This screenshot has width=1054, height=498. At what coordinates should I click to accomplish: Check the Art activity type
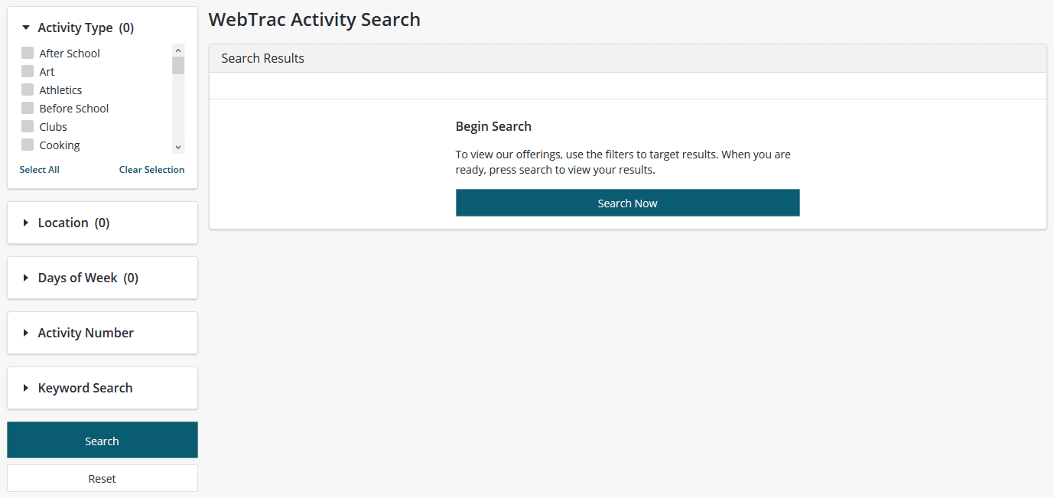coord(28,71)
